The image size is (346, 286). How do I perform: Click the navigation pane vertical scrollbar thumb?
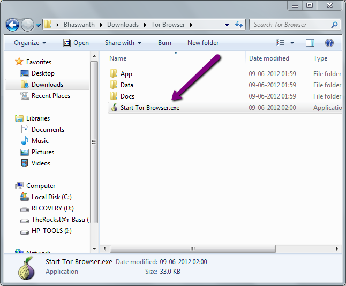[94, 142]
